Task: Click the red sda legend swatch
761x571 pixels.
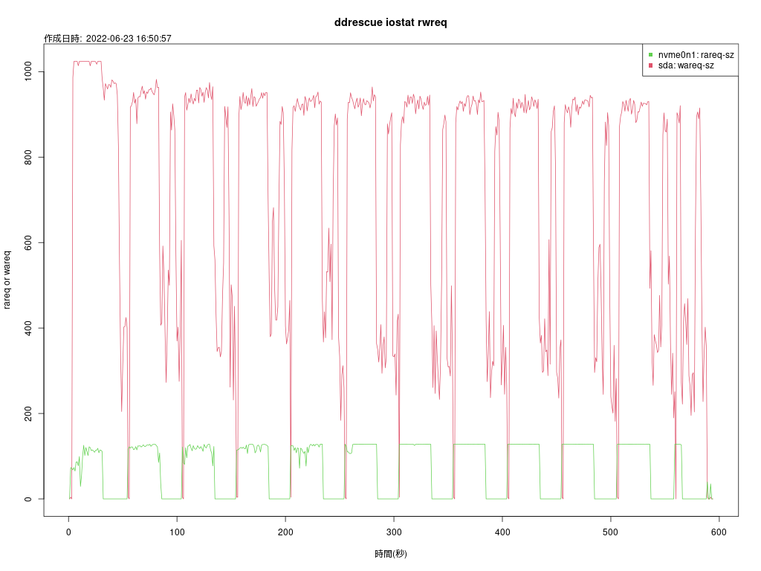Action: [651, 65]
